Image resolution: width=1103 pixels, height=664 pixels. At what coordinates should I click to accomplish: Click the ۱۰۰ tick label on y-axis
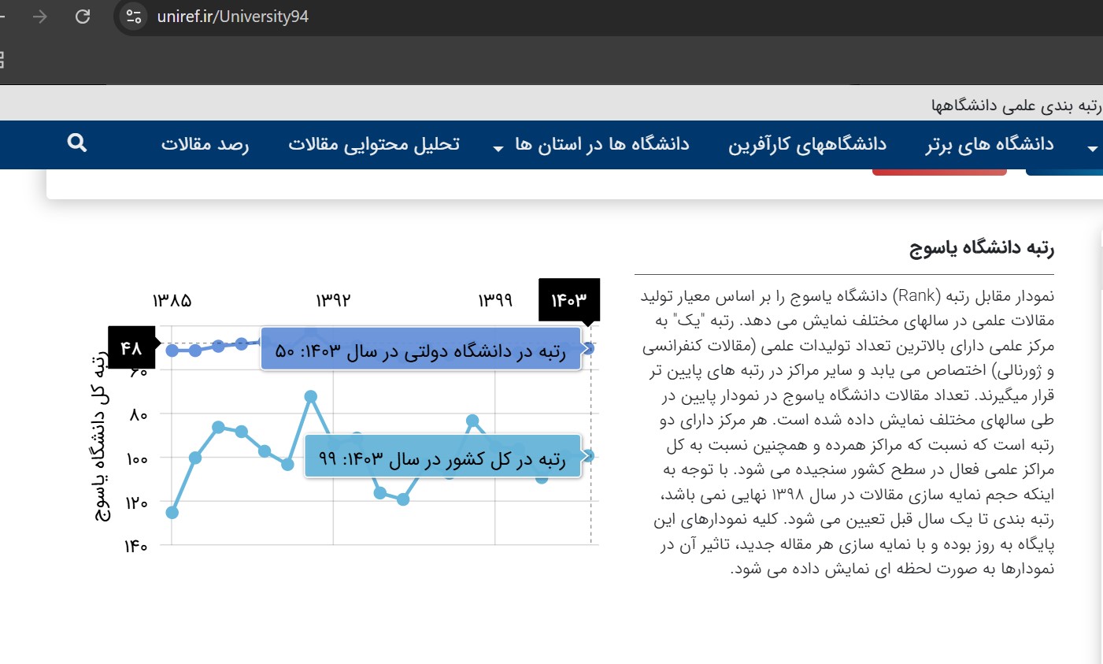pos(137,458)
